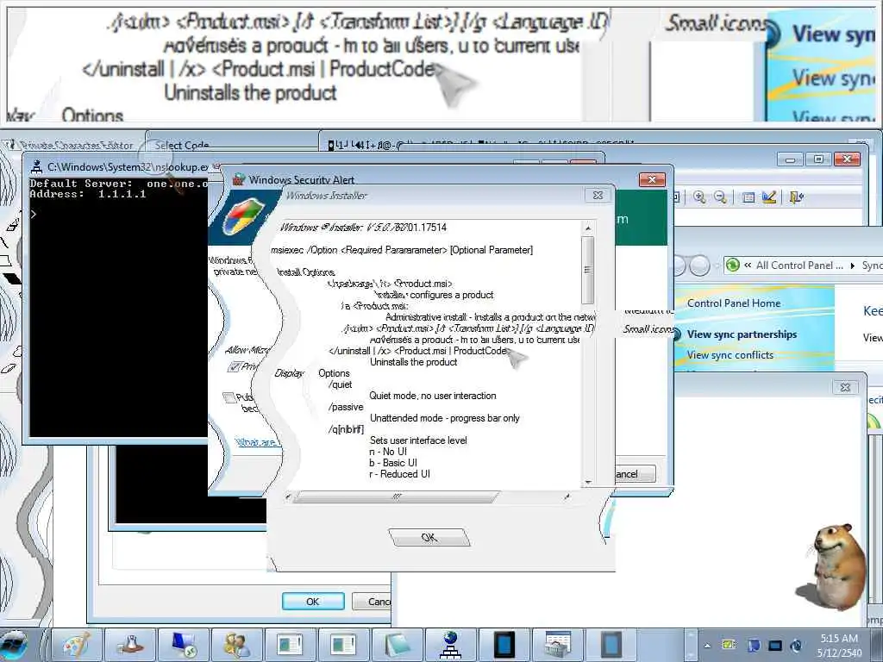Show hidden system tray icons

coord(707,645)
